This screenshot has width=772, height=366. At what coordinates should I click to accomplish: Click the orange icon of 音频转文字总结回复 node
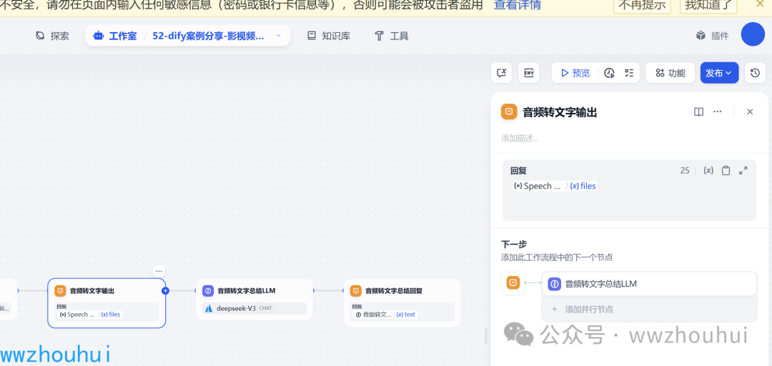click(x=355, y=291)
